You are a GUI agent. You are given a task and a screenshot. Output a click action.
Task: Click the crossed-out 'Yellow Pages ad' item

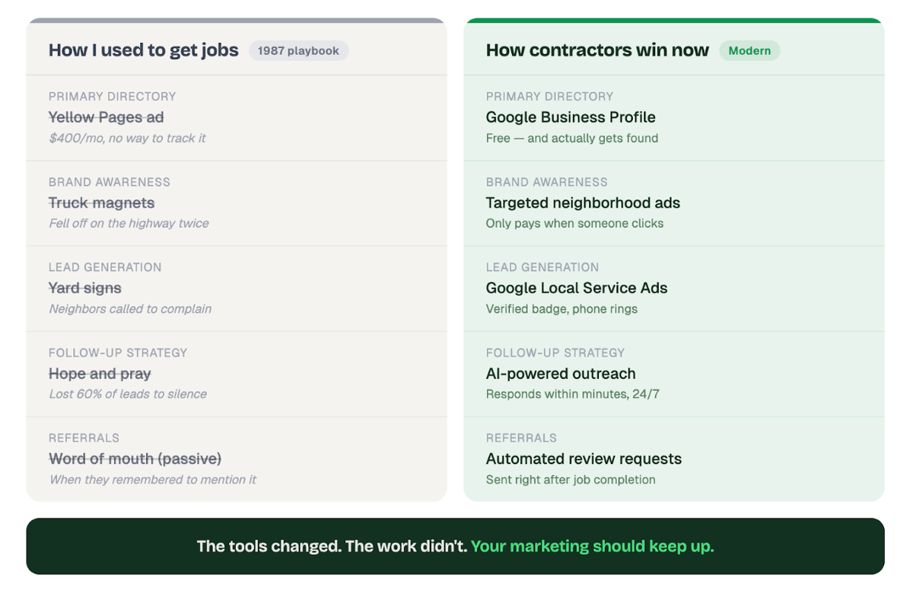pyautogui.click(x=106, y=117)
